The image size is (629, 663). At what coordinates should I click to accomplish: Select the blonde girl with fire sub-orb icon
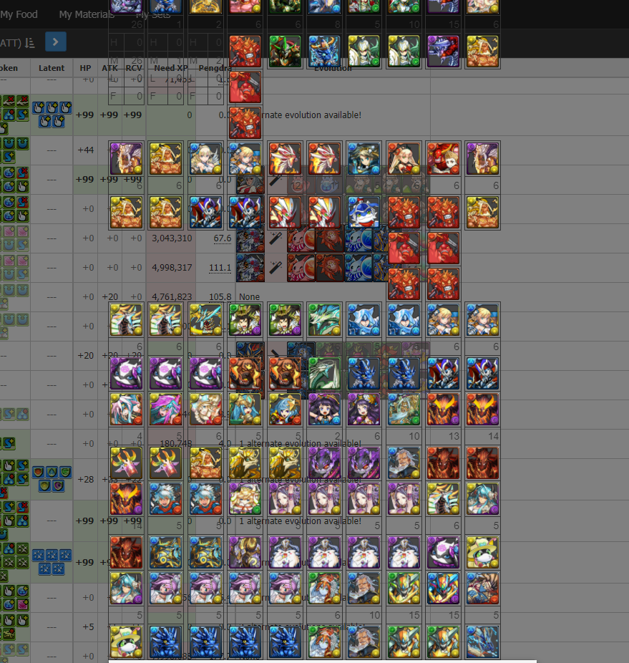click(x=205, y=410)
